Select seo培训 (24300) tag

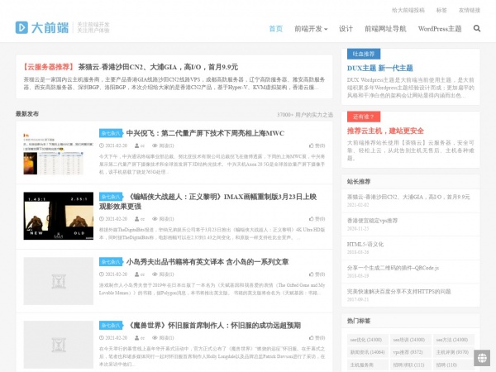click(x=410, y=340)
